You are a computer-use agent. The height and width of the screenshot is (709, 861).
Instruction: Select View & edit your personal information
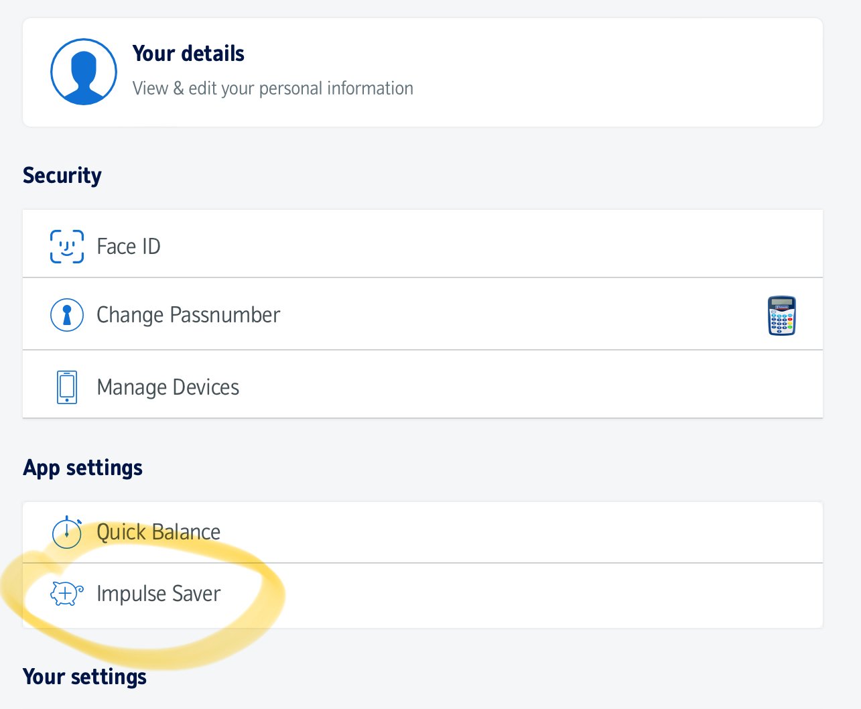pyautogui.click(x=273, y=88)
